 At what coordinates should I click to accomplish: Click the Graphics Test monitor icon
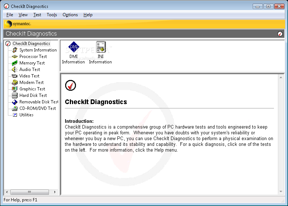[x=15, y=89]
